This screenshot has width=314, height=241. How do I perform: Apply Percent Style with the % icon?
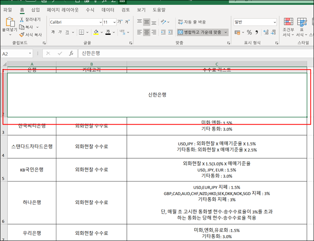point(249,32)
